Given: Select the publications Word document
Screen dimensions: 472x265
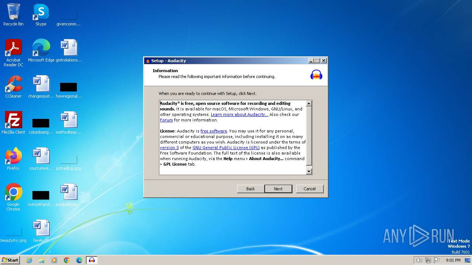Looking at the screenshot, I should coord(69,195).
